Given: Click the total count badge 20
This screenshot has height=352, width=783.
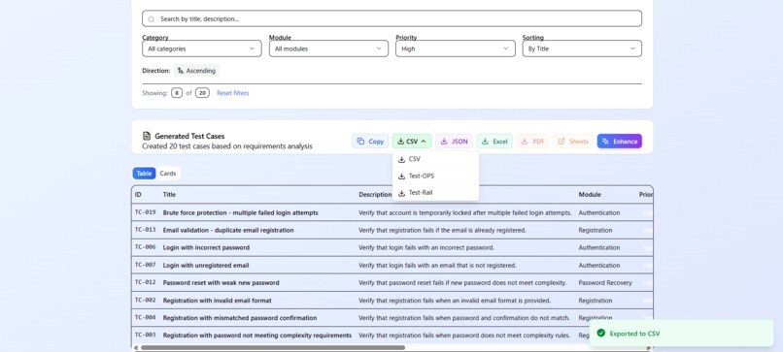Looking at the screenshot, I should pyautogui.click(x=202, y=93).
